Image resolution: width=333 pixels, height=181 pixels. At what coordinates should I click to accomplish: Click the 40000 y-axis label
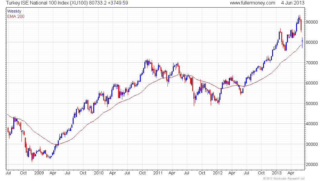pyautogui.click(x=312, y=124)
